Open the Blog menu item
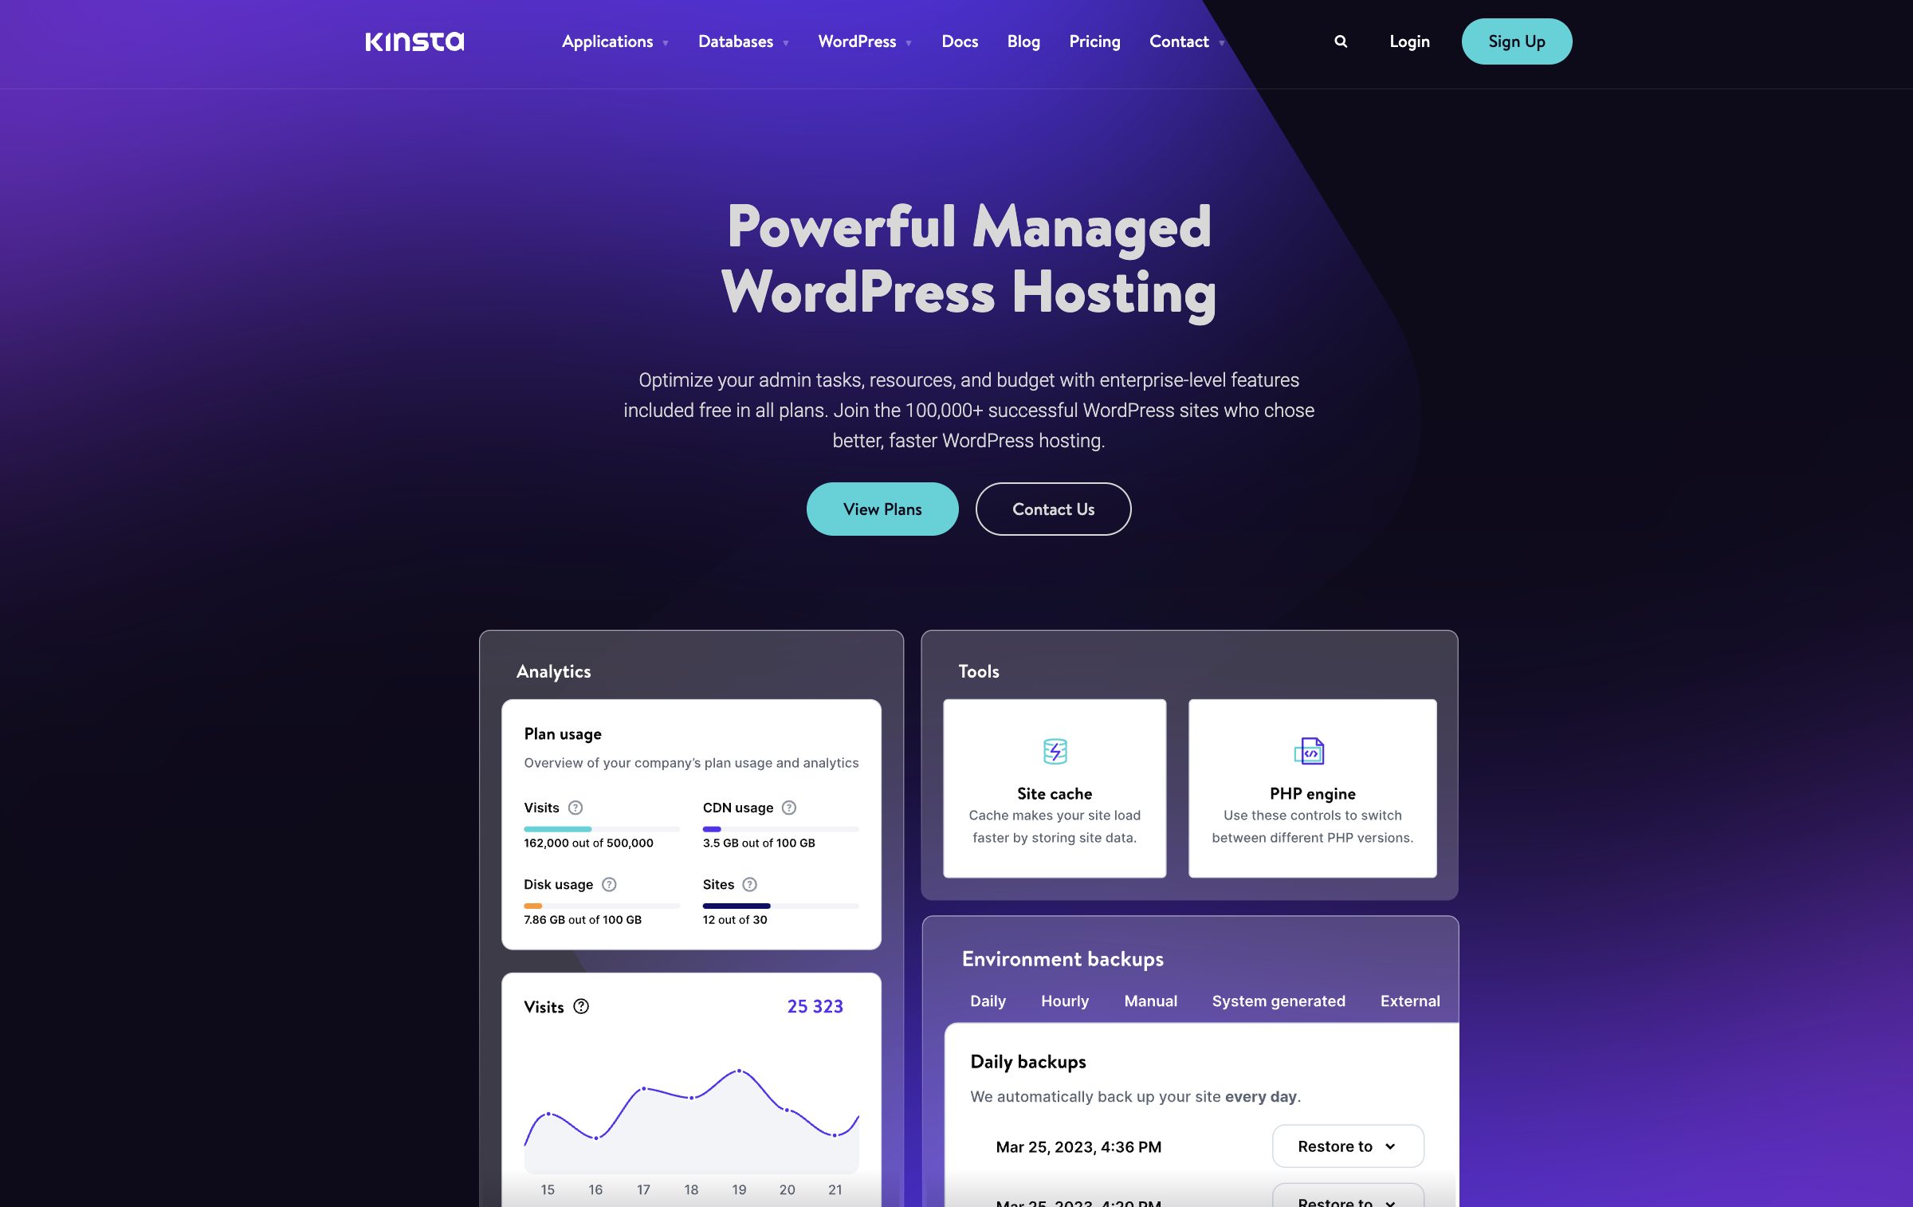Viewport: 1913px width, 1207px height. tap(1023, 41)
